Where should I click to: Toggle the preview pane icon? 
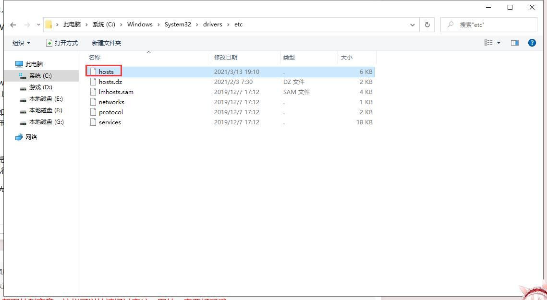(515, 43)
